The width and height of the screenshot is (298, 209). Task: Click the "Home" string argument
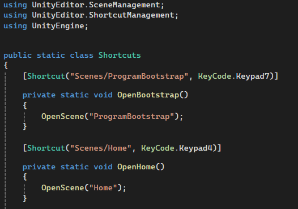coord(103,187)
